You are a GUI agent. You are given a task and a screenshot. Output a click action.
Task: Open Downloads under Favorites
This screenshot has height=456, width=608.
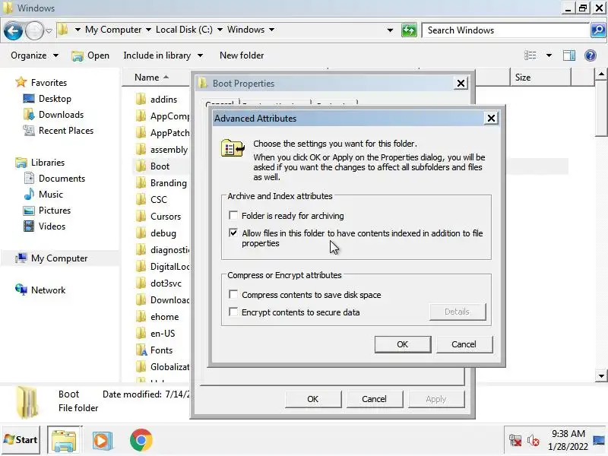tap(61, 115)
